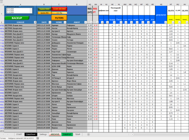The image size is (189, 140).
Task: Click the orange Update RES button
Action: point(45,13)
